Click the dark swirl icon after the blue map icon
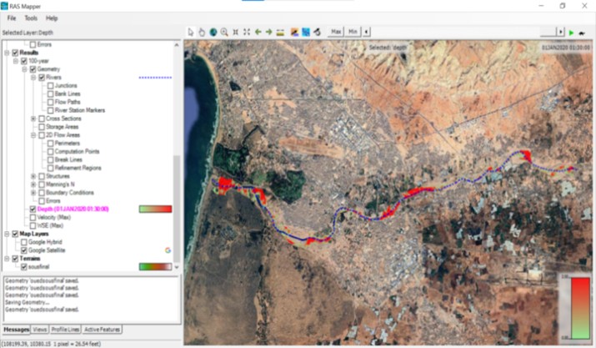This screenshot has height=348, width=596. (318, 33)
